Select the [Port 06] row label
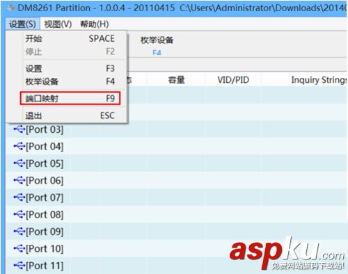348x274 pixels. pyautogui.click(x=45, y=180)
